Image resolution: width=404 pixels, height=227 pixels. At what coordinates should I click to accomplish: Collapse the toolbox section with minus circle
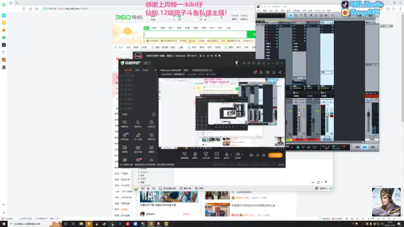[x=154, y=115]
